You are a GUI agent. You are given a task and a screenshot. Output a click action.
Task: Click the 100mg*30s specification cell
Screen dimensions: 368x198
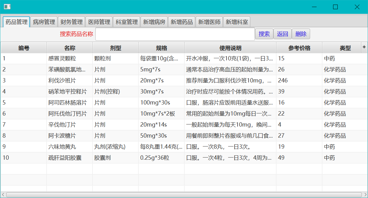coord(161,103)
